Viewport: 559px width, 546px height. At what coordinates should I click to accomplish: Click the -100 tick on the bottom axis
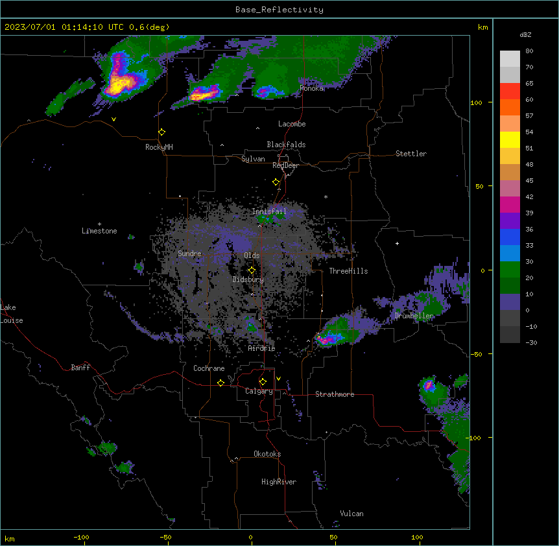tap(81, 537)
